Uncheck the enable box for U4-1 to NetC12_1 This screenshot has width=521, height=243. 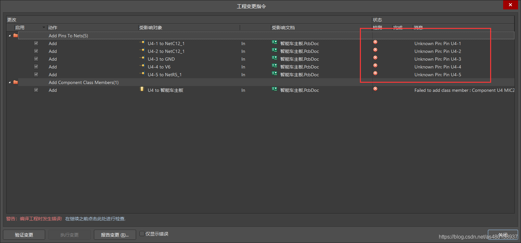pos(36,43)
